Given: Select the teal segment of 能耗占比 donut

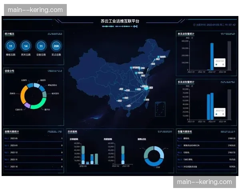Looking at the screenshot, I should tap(148, 152).
